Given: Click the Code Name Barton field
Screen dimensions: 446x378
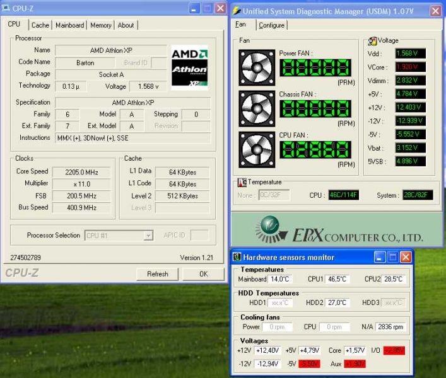Looking at the screenshot, I should 85,63.
